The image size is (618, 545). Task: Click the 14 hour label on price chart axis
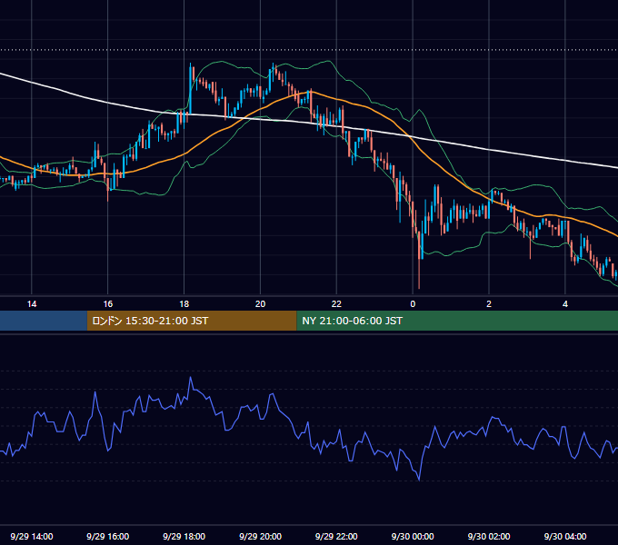[32, 304]
